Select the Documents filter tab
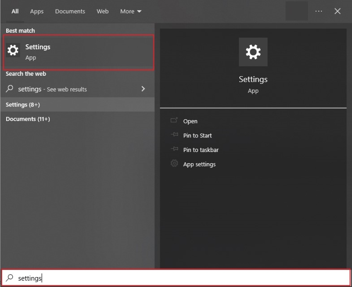 pos(70,11)
